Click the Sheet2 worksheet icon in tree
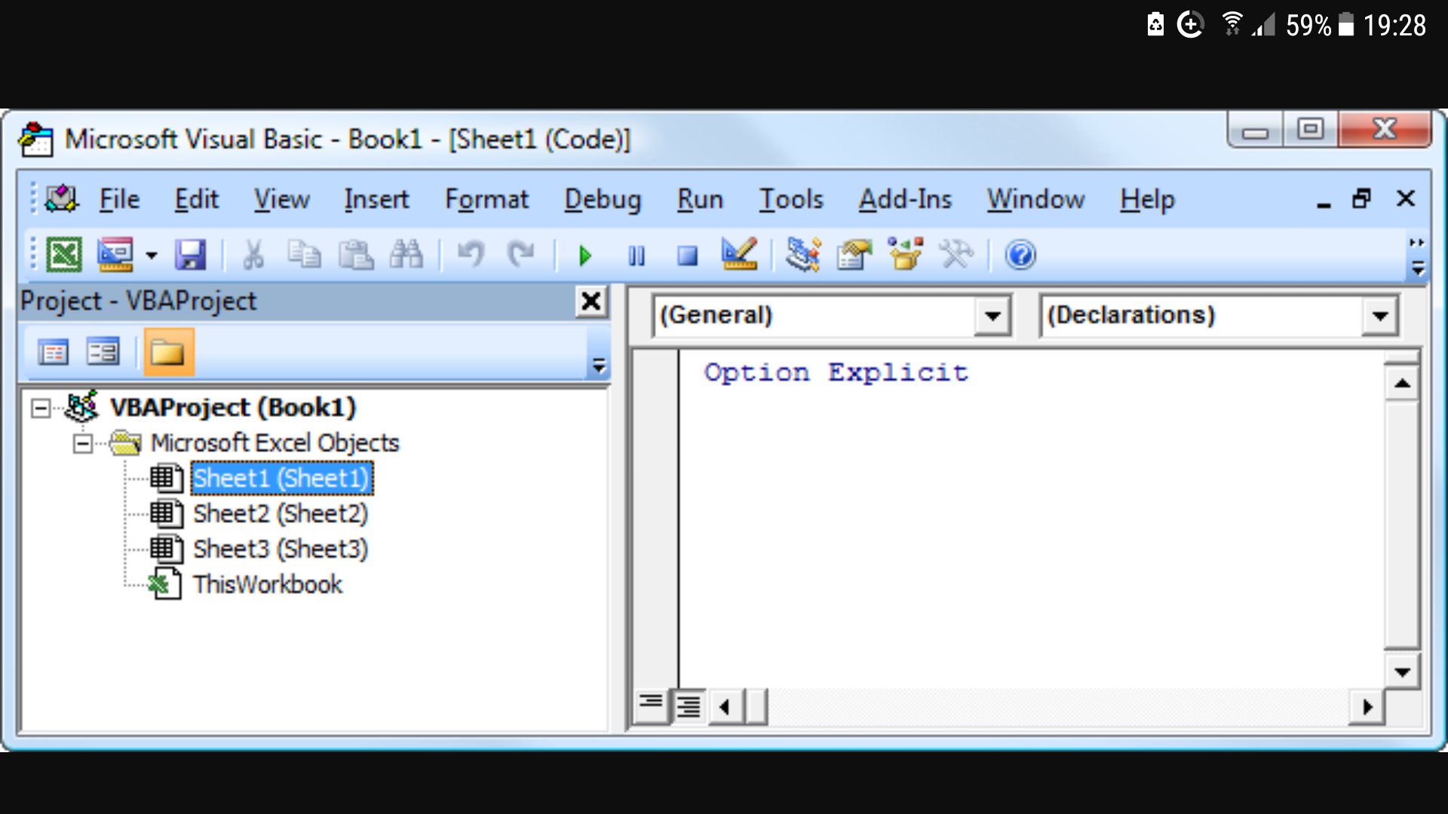This screenshot has height=814, width=1448. (166, 514)
